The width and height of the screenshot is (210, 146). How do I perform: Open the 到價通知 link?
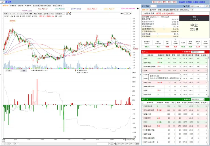(201, 2)
